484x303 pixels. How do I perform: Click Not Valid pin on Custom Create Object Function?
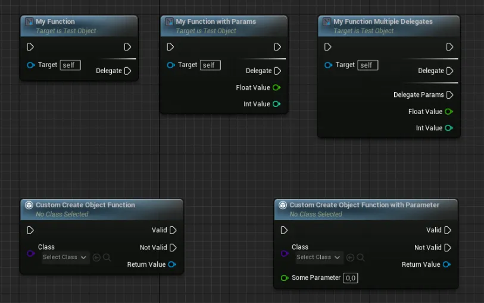coord(173,248)
